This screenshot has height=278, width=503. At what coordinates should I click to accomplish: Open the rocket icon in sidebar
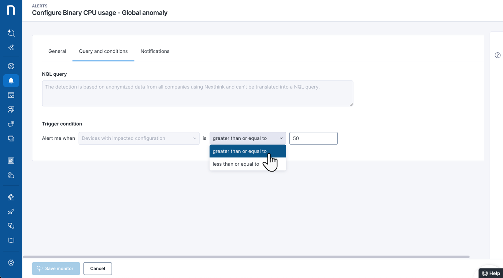click(x=11, y=212)
